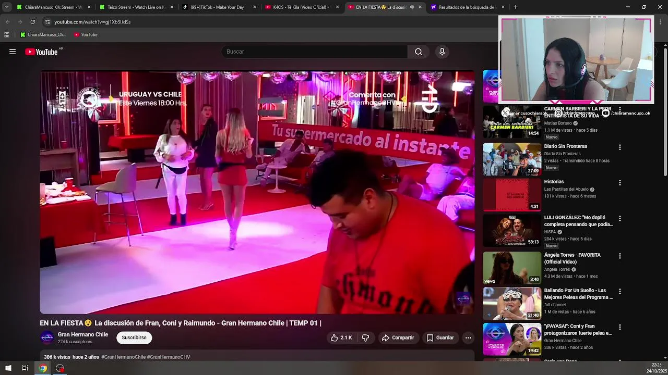Open options for Bailando Por Un Sueño video

pyautogui.click(x=620, y=292)
